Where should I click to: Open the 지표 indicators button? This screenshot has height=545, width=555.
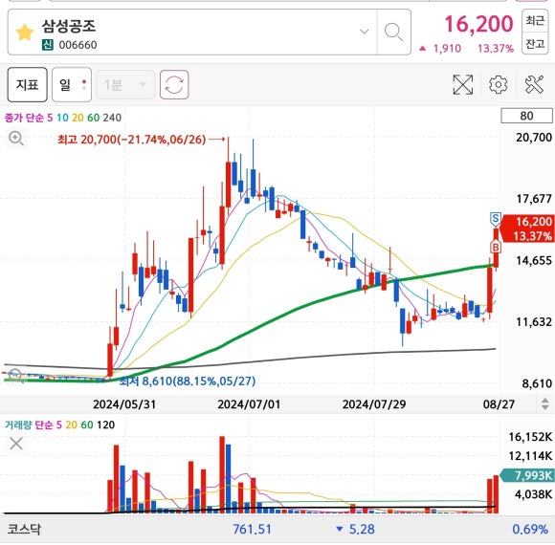tap(27, 85)
